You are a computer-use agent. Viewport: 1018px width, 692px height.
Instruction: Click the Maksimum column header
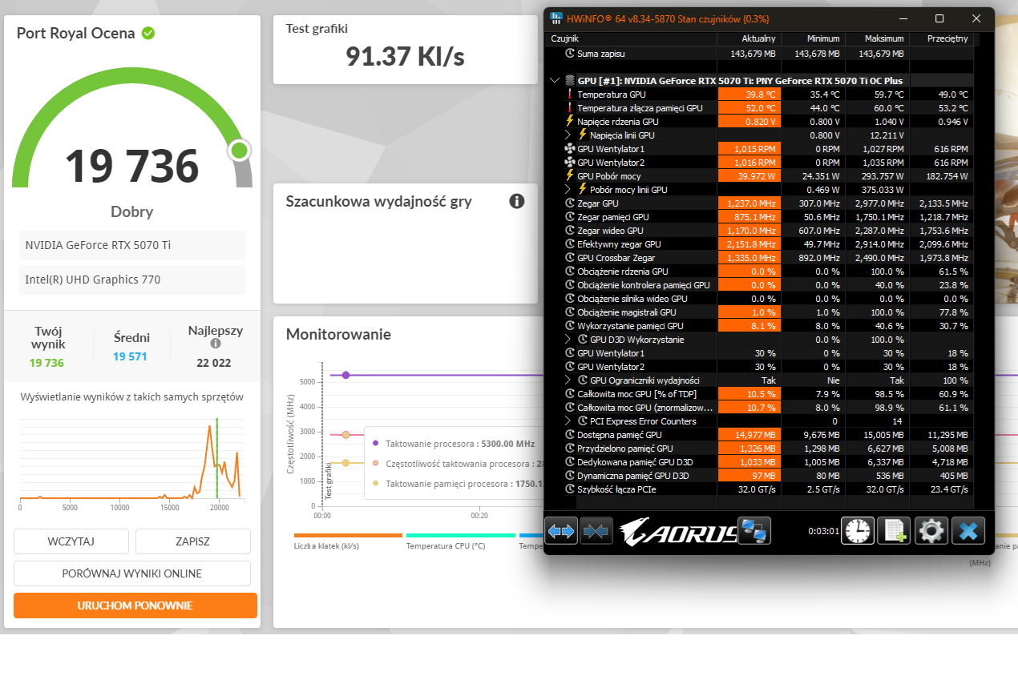[877, 38]
